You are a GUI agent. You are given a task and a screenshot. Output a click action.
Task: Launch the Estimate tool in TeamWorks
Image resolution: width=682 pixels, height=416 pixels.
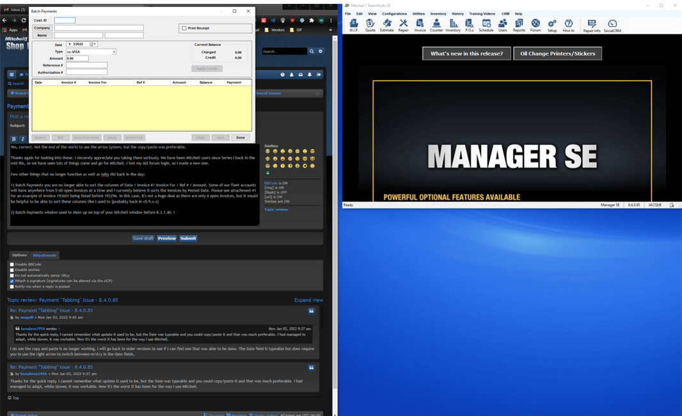tap(386, 25)
